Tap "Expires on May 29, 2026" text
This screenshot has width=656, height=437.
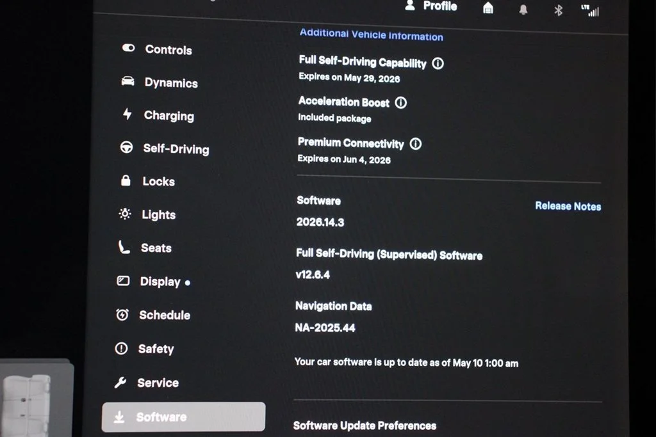(x=349, y=77)
